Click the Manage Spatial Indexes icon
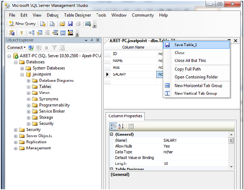 [x=70, y=33]
